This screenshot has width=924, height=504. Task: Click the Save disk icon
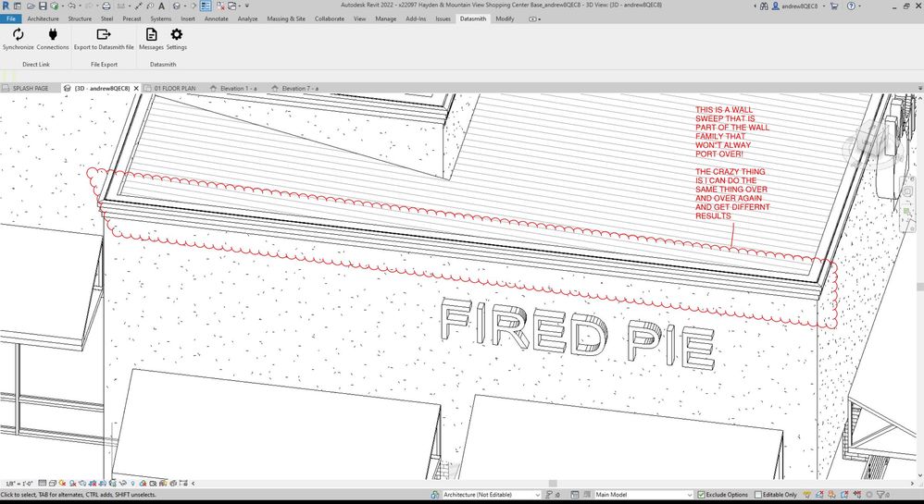[x=43, y=6]
